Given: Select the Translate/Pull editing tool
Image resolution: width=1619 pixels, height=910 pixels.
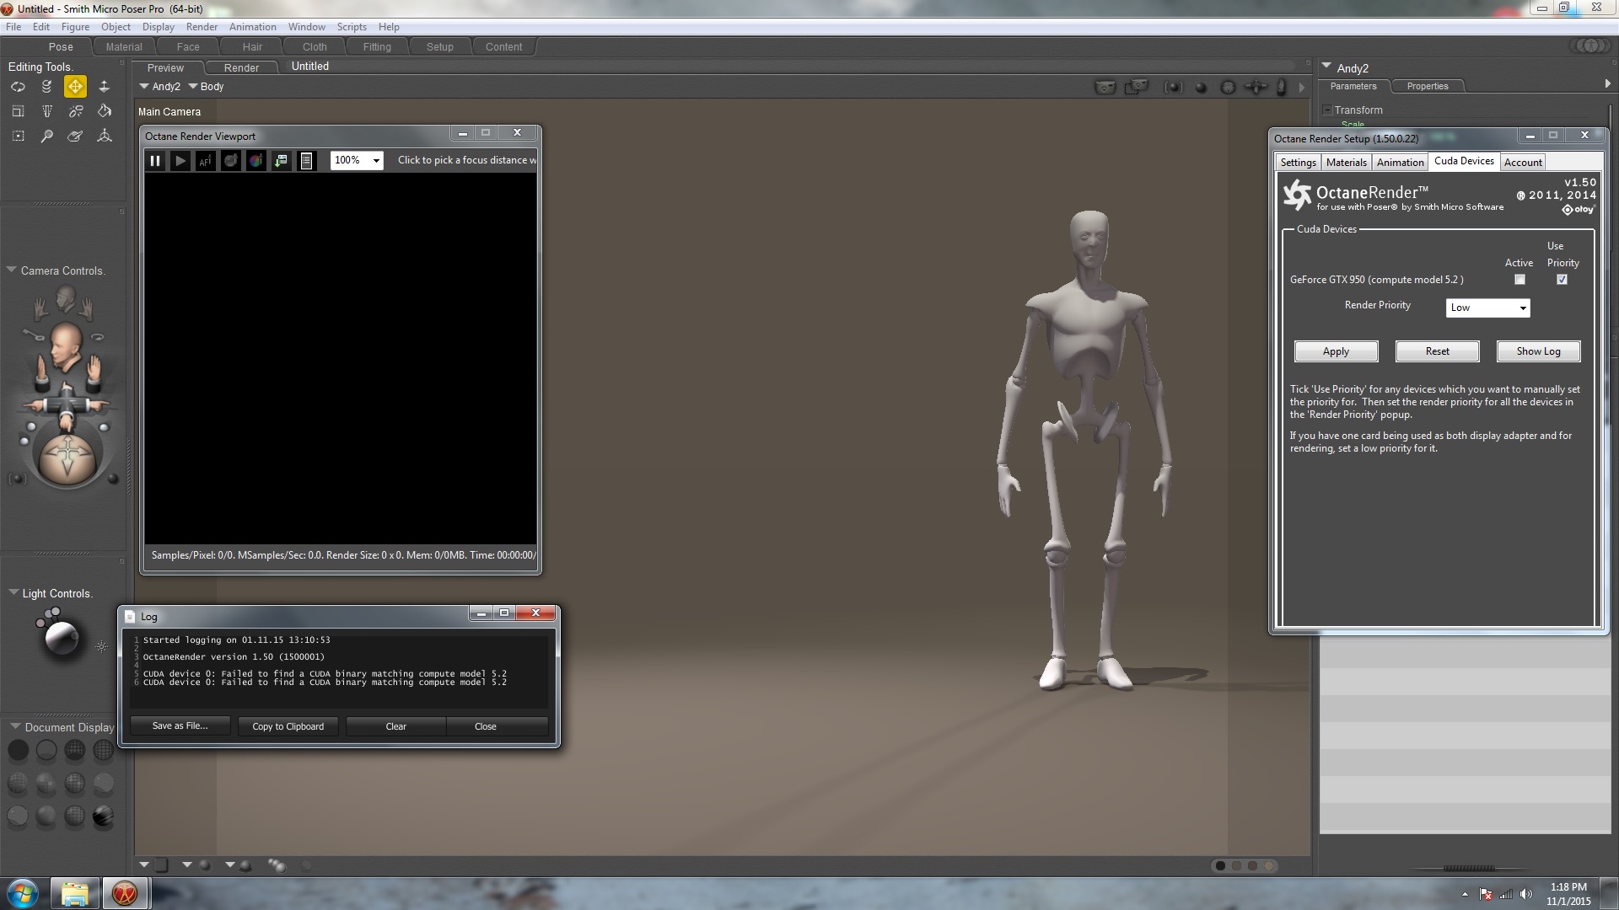Looking at the screenshot, I should tap(75, 86).
